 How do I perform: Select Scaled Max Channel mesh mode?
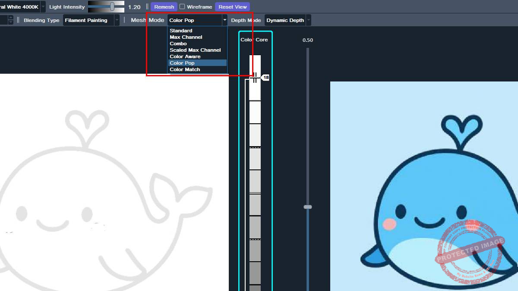(195, 50)
